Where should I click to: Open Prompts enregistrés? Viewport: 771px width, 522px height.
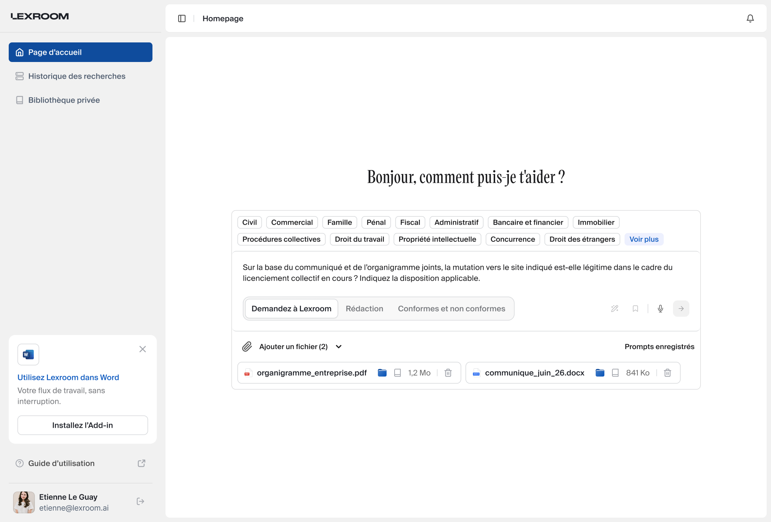click(659, 347)
